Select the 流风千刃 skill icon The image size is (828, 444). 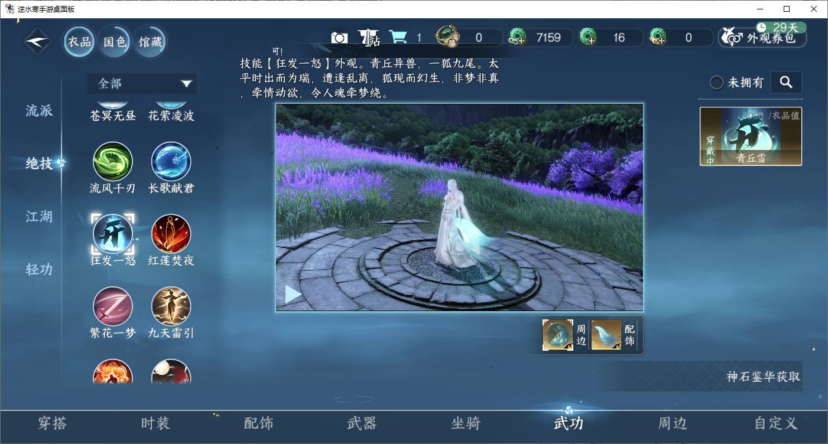point(113,161)
